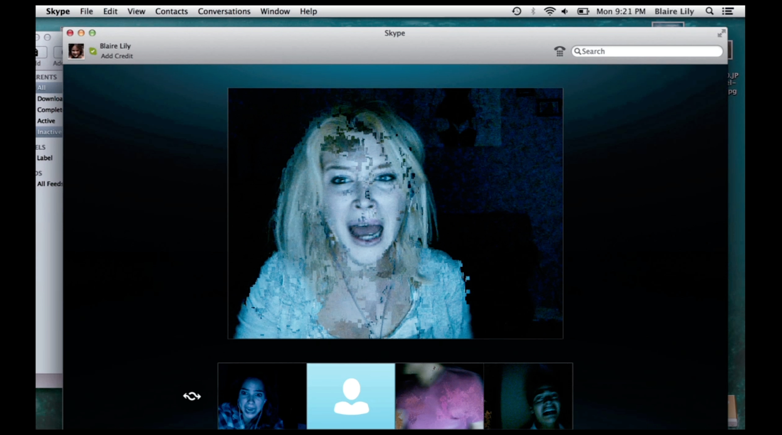
Task: Open the Help menu
Action: click(x=308, y=11)
